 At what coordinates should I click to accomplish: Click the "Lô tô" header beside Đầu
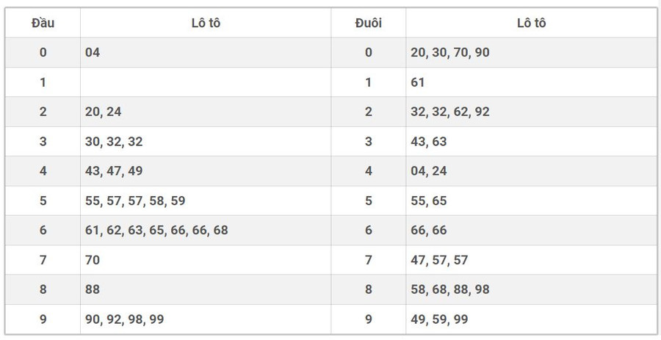206,23
